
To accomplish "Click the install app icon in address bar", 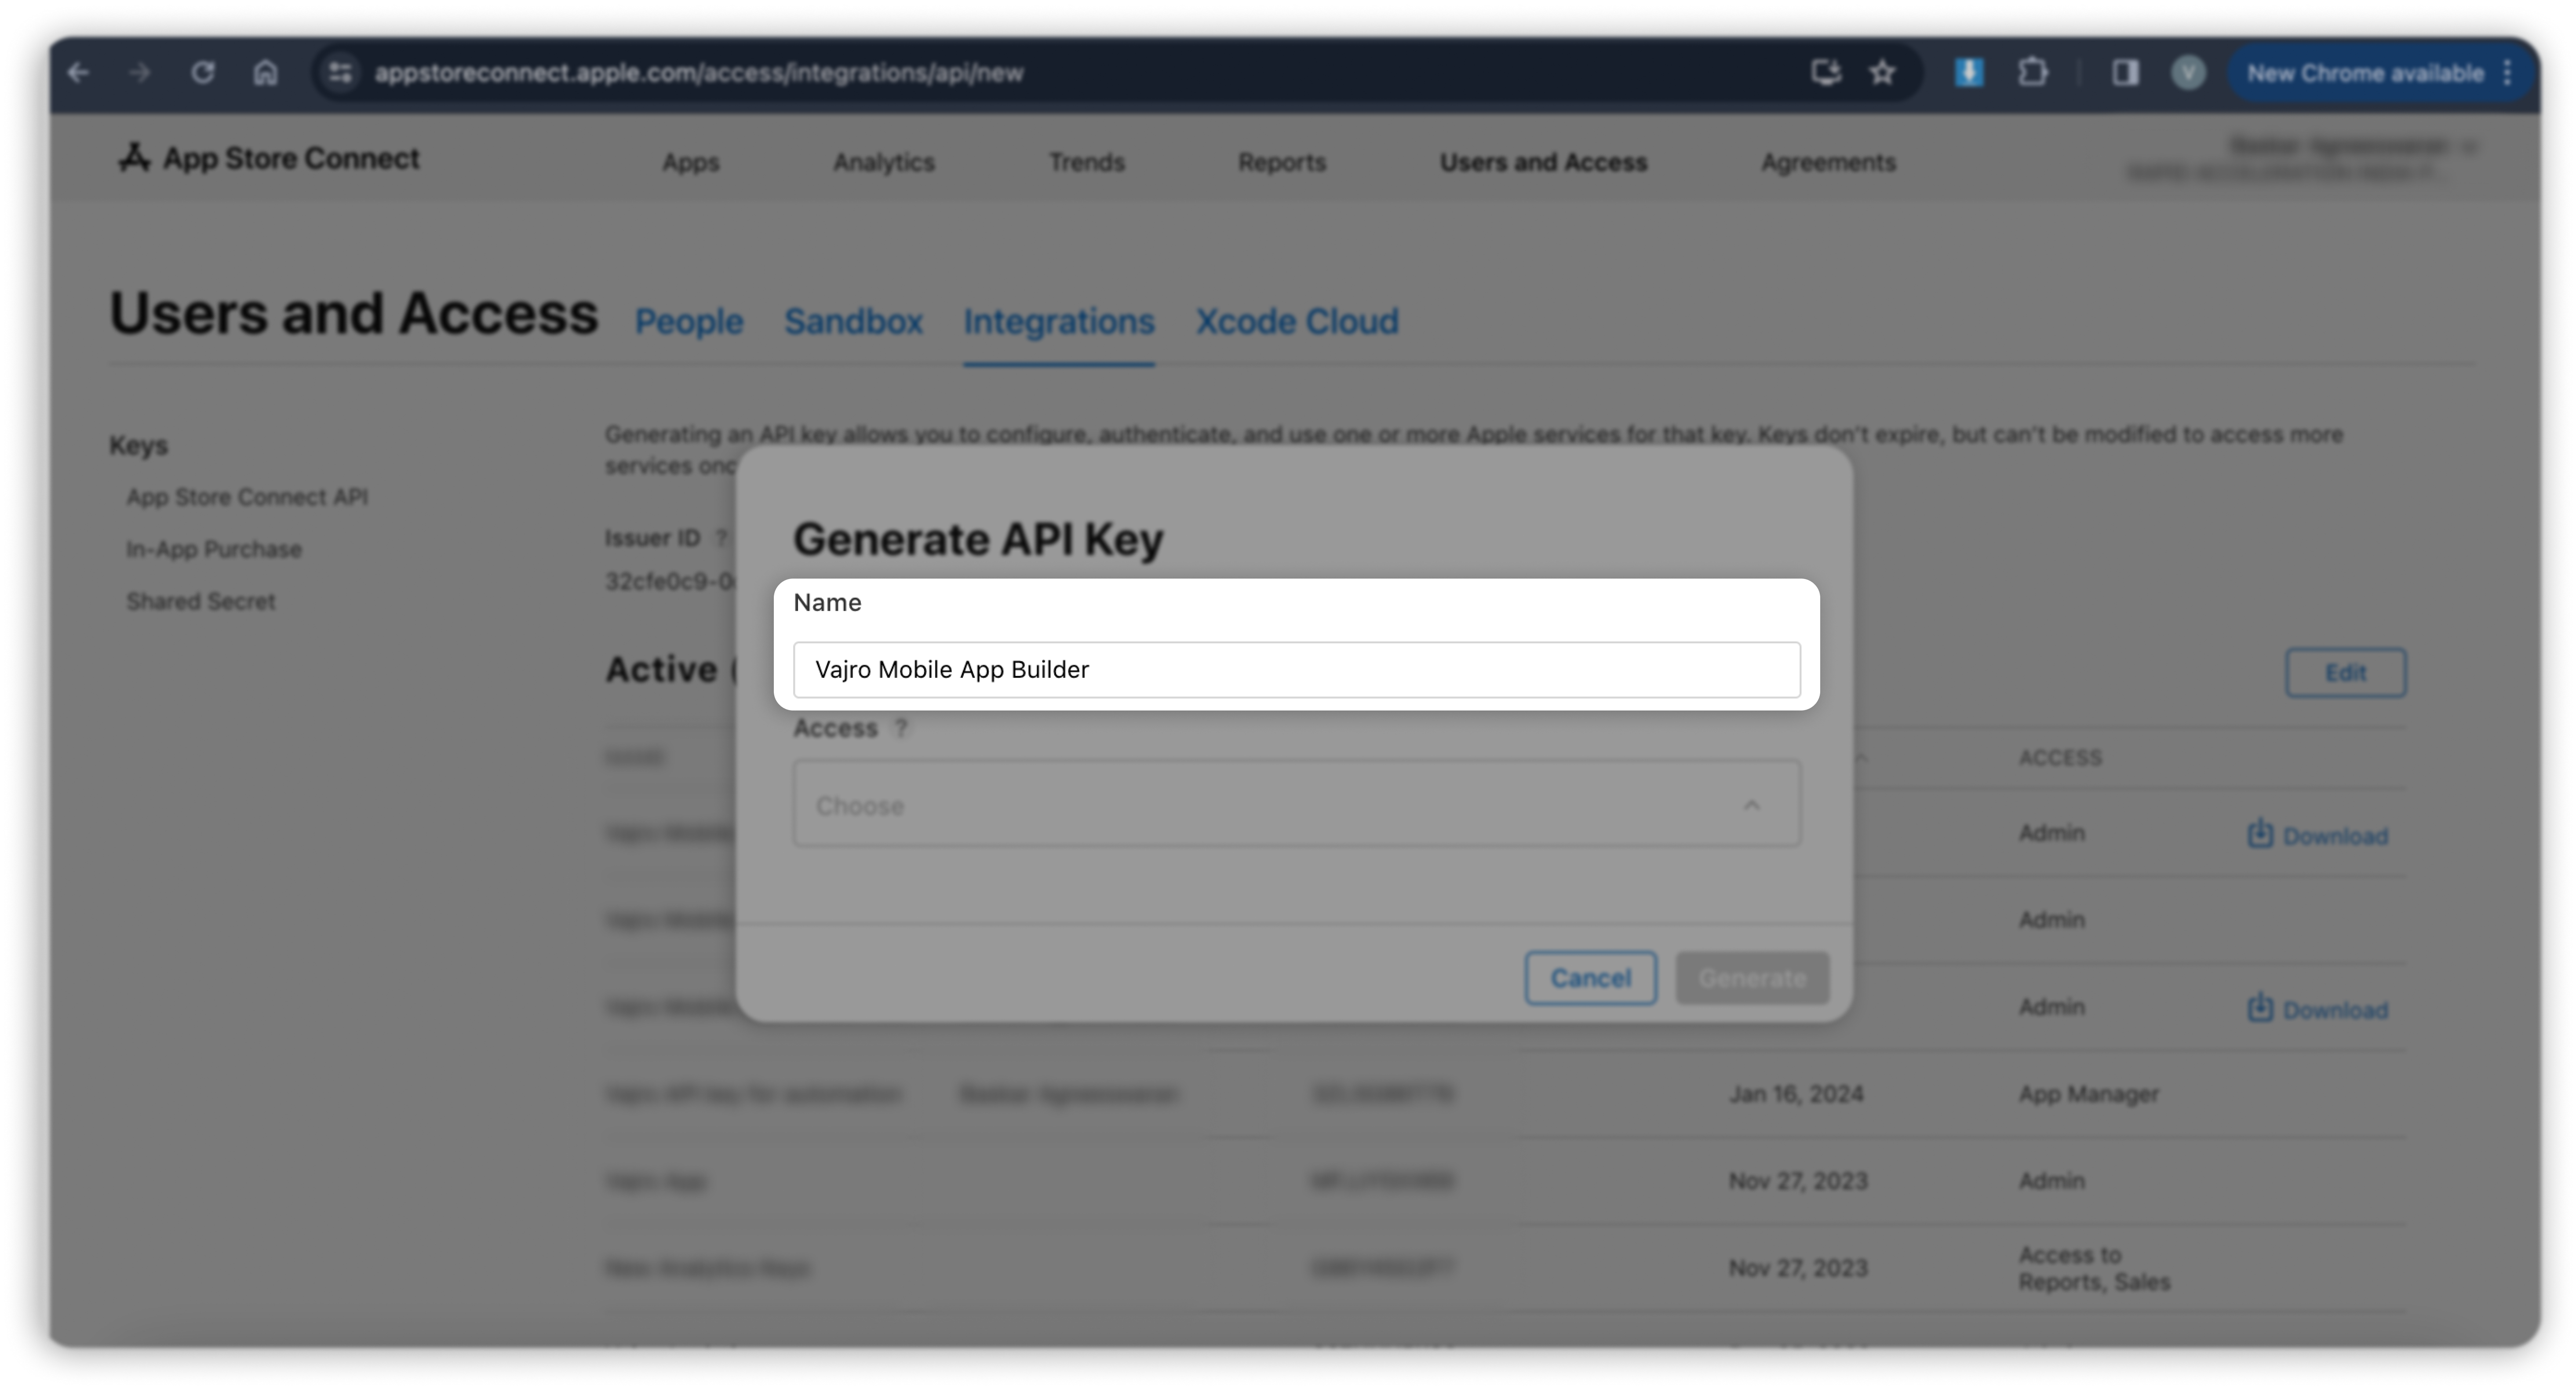I will pyautogui.click(x=1826, y=73).
